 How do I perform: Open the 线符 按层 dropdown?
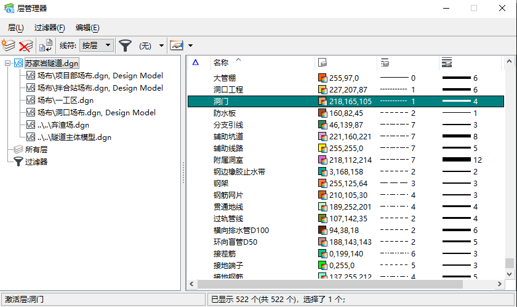(x=97, y=46)
